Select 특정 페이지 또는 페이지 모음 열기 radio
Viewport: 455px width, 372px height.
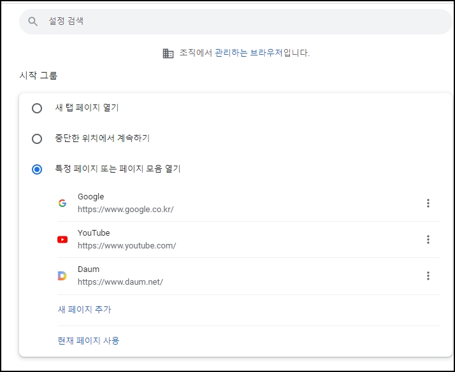[37, 169]
